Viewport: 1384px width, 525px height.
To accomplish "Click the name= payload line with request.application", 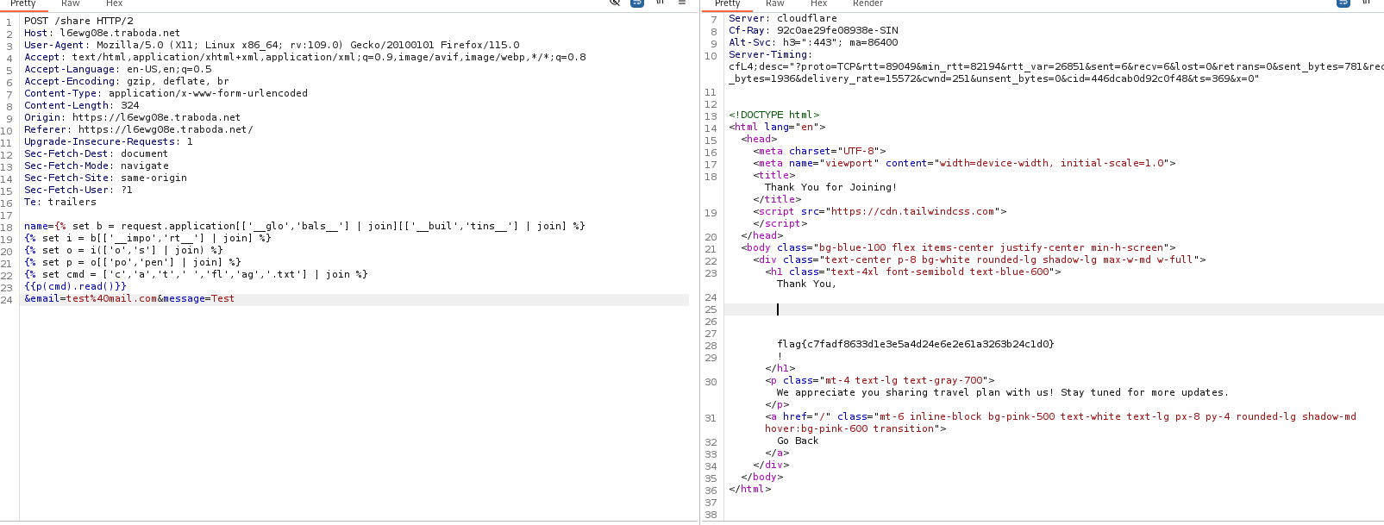I will 304,226.
